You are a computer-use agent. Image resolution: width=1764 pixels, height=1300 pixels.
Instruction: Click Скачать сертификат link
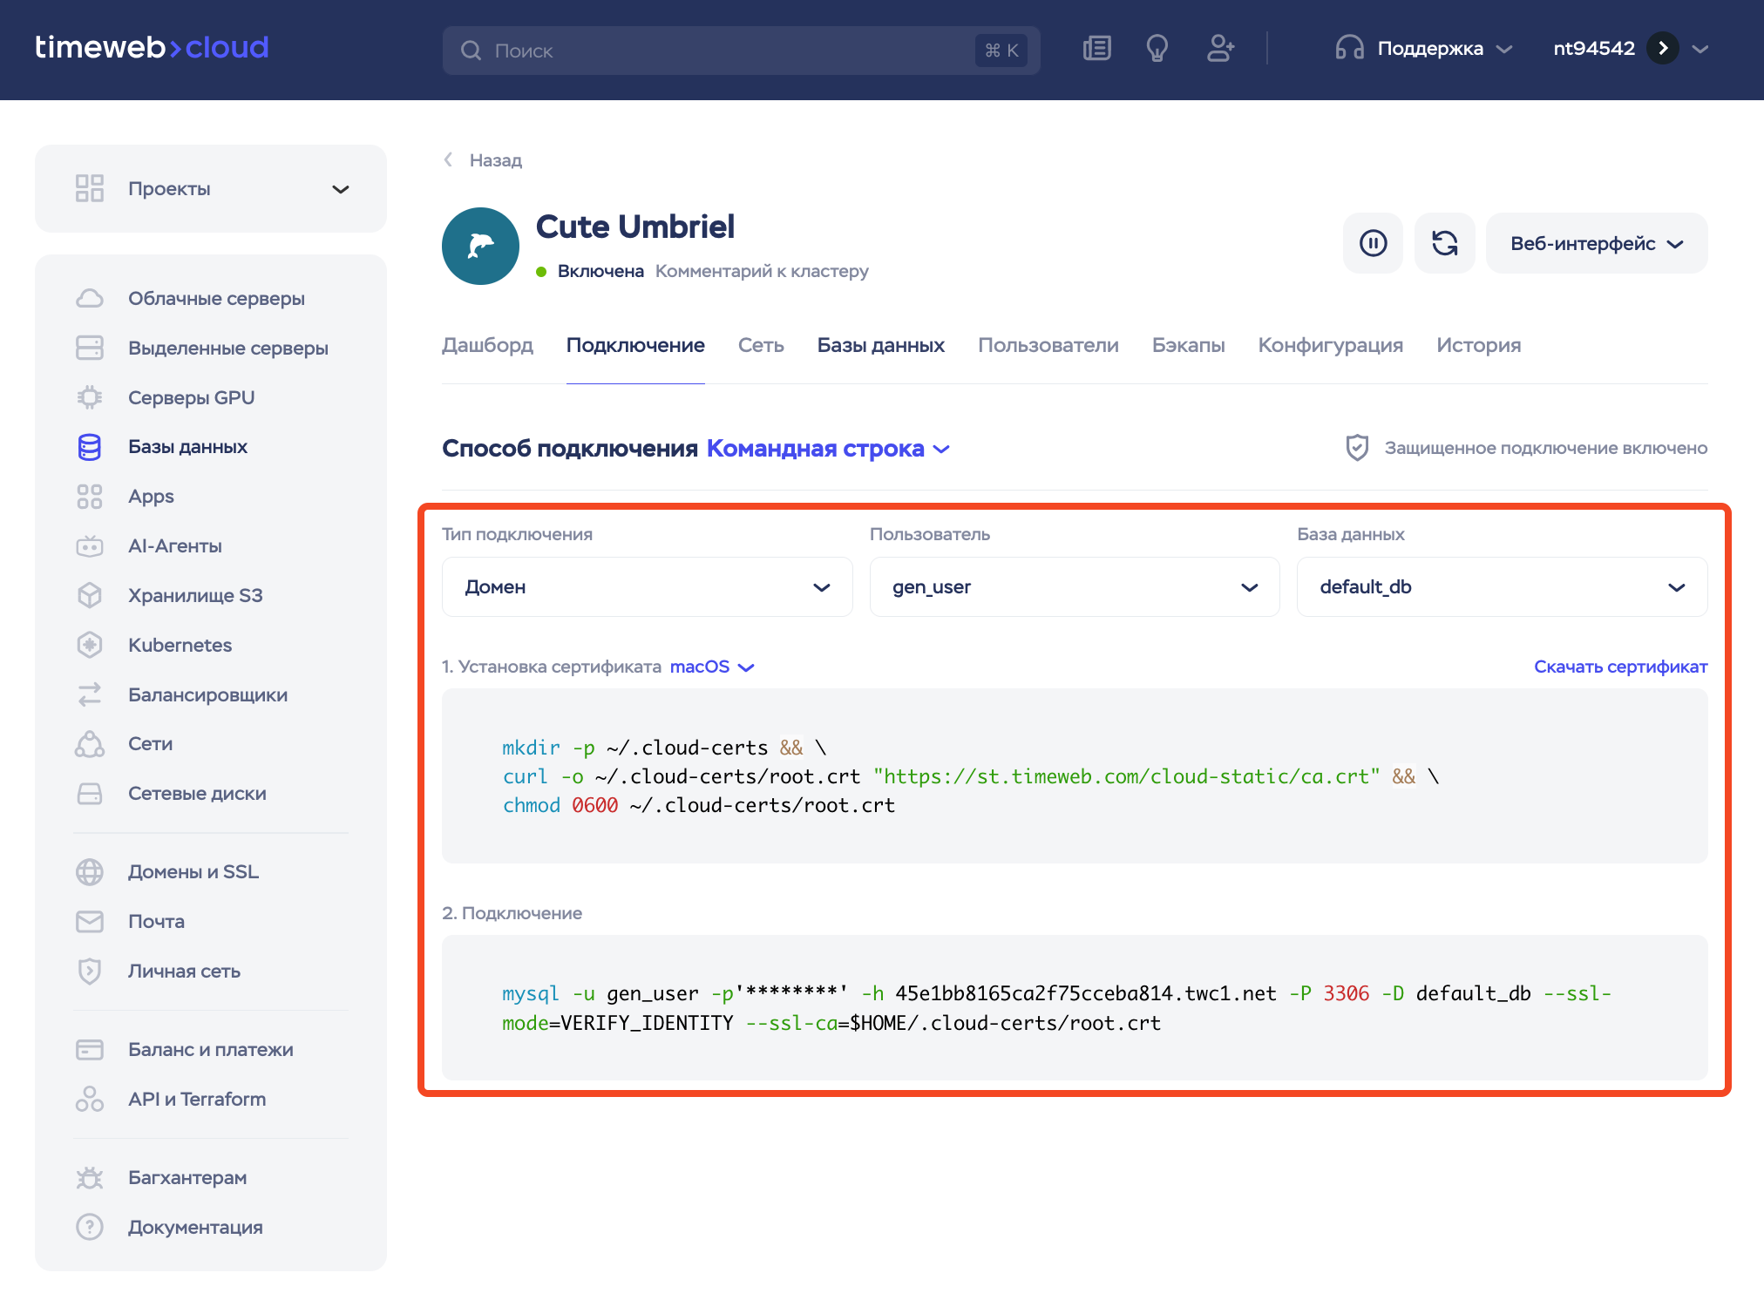(1621, 667)
